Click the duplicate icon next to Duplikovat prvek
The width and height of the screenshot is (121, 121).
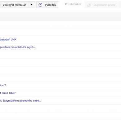click(x=89, y=5)
